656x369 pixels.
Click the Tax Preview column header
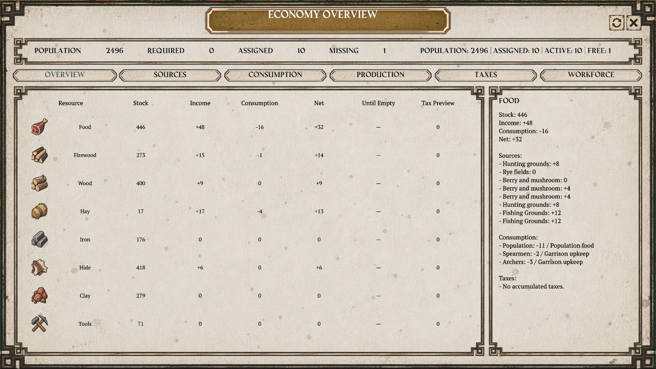[438, 103]
